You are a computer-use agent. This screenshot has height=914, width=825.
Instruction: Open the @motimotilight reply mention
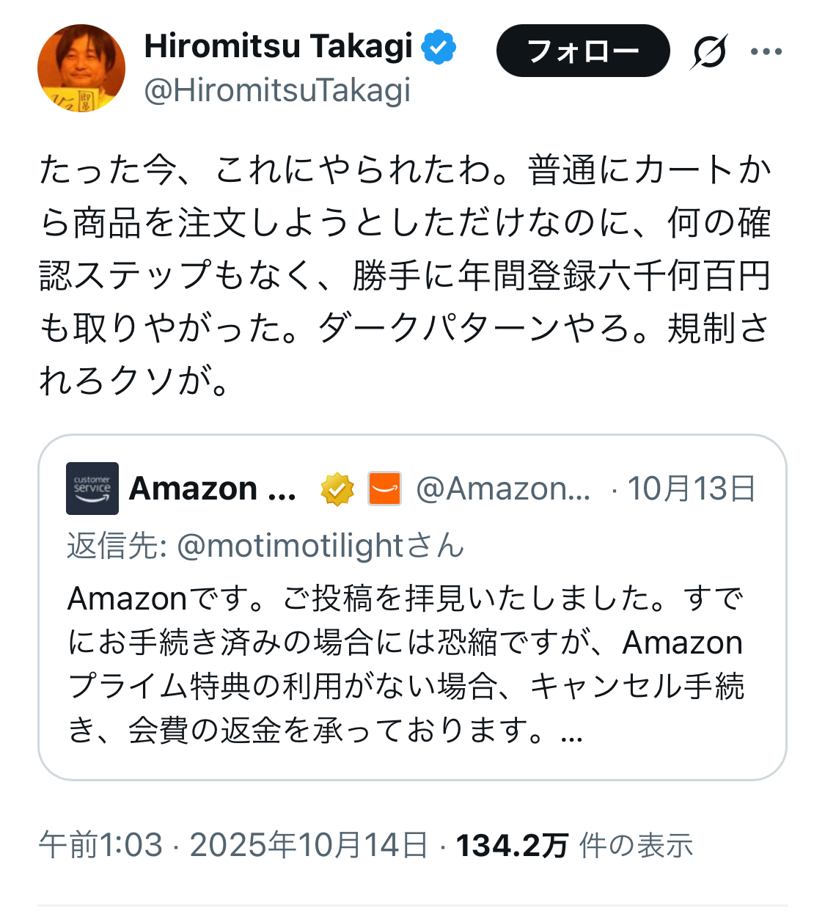tap(290, 546)
